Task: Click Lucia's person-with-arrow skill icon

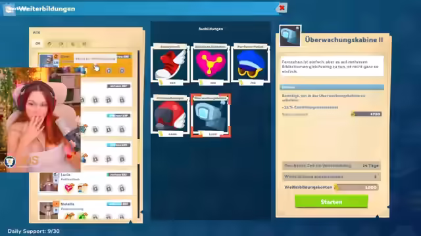Action: [82, 188]
